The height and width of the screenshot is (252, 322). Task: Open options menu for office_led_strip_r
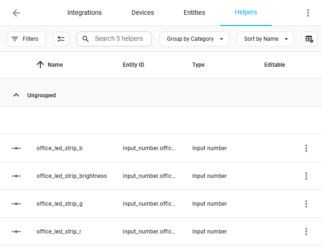(306, 232)
